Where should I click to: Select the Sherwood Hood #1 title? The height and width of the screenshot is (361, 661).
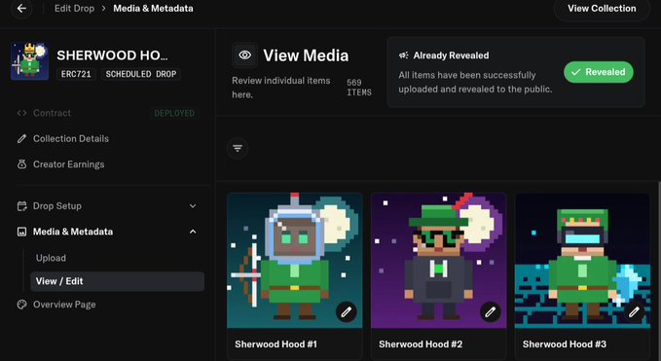[275, 344]
